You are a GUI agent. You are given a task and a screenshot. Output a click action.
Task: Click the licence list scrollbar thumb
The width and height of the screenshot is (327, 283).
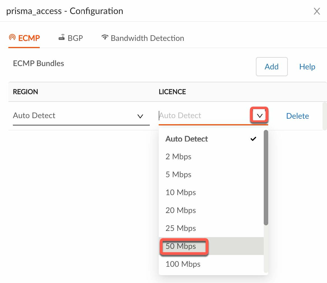point(266,178)
